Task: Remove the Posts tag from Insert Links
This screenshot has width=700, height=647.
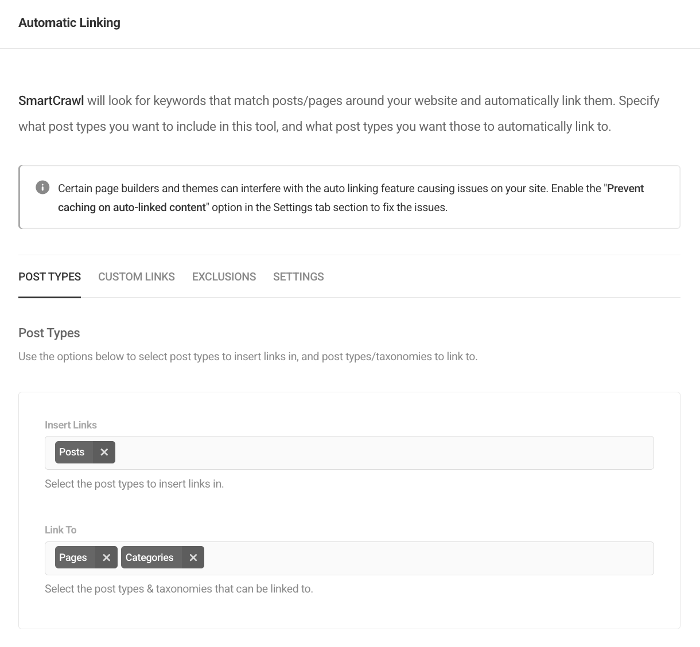Action: (x=104, y=452)
